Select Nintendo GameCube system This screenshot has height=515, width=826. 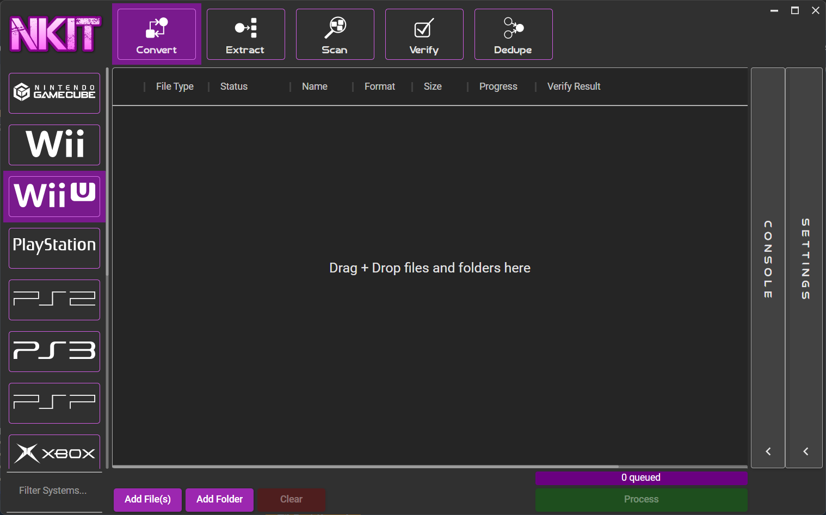[54, 93]
